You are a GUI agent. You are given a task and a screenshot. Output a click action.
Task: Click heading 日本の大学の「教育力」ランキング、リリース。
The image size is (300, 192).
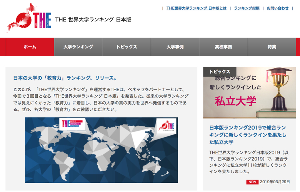65,78
